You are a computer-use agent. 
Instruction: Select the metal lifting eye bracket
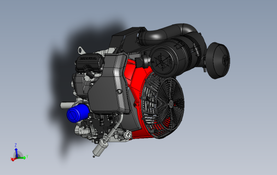[81, 50]
